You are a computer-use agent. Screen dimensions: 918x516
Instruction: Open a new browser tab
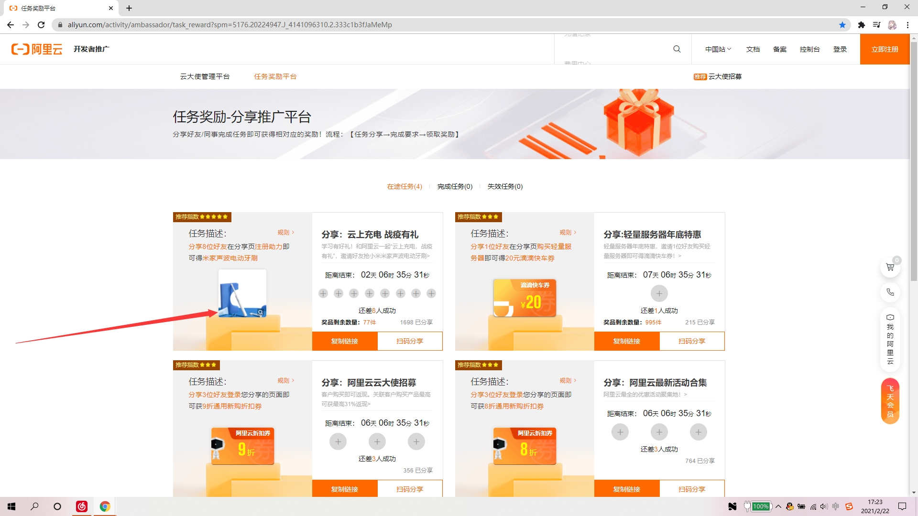pos(129,8)
